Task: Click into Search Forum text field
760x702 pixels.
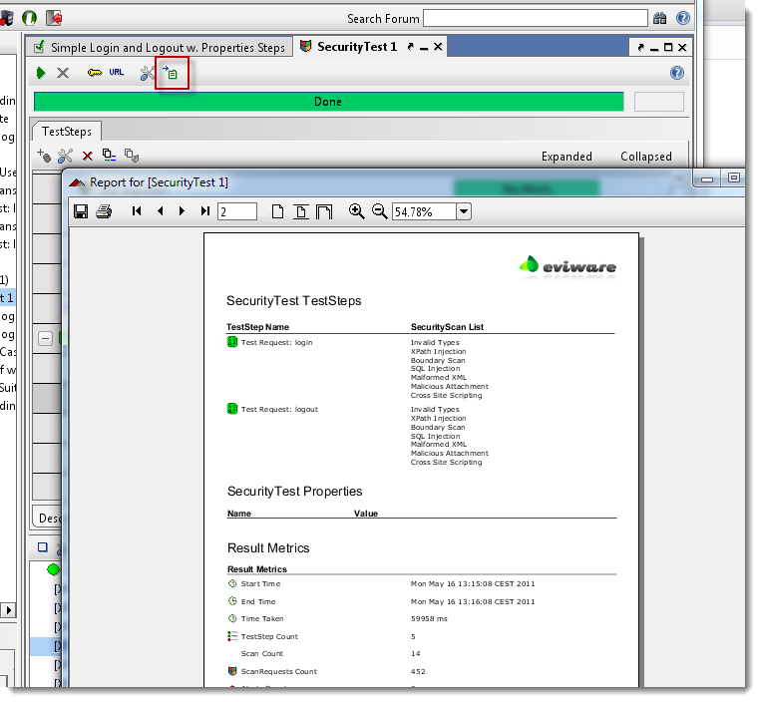Action: 536,18
